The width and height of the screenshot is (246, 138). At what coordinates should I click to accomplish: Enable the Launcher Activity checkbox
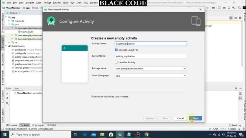tap(116, 62)
